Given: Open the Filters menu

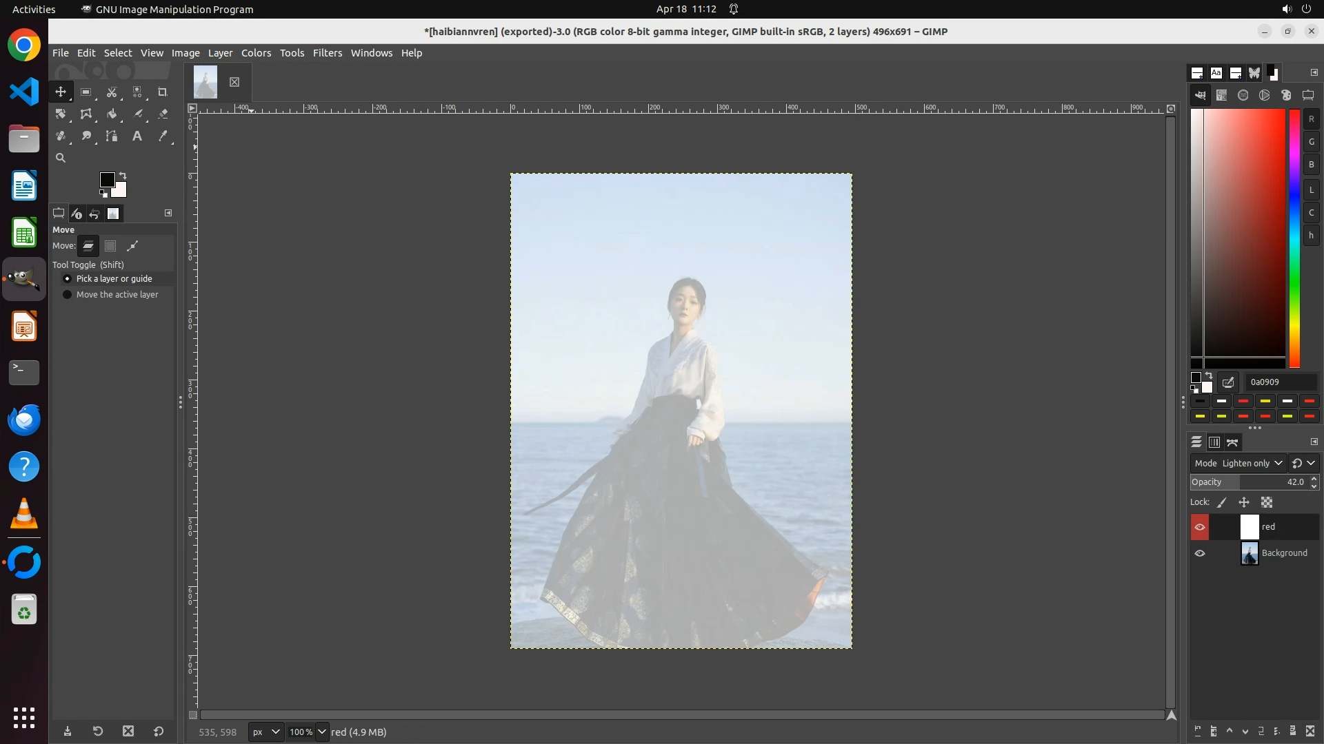Looking at the screenshot, I should tap(327, 53).
